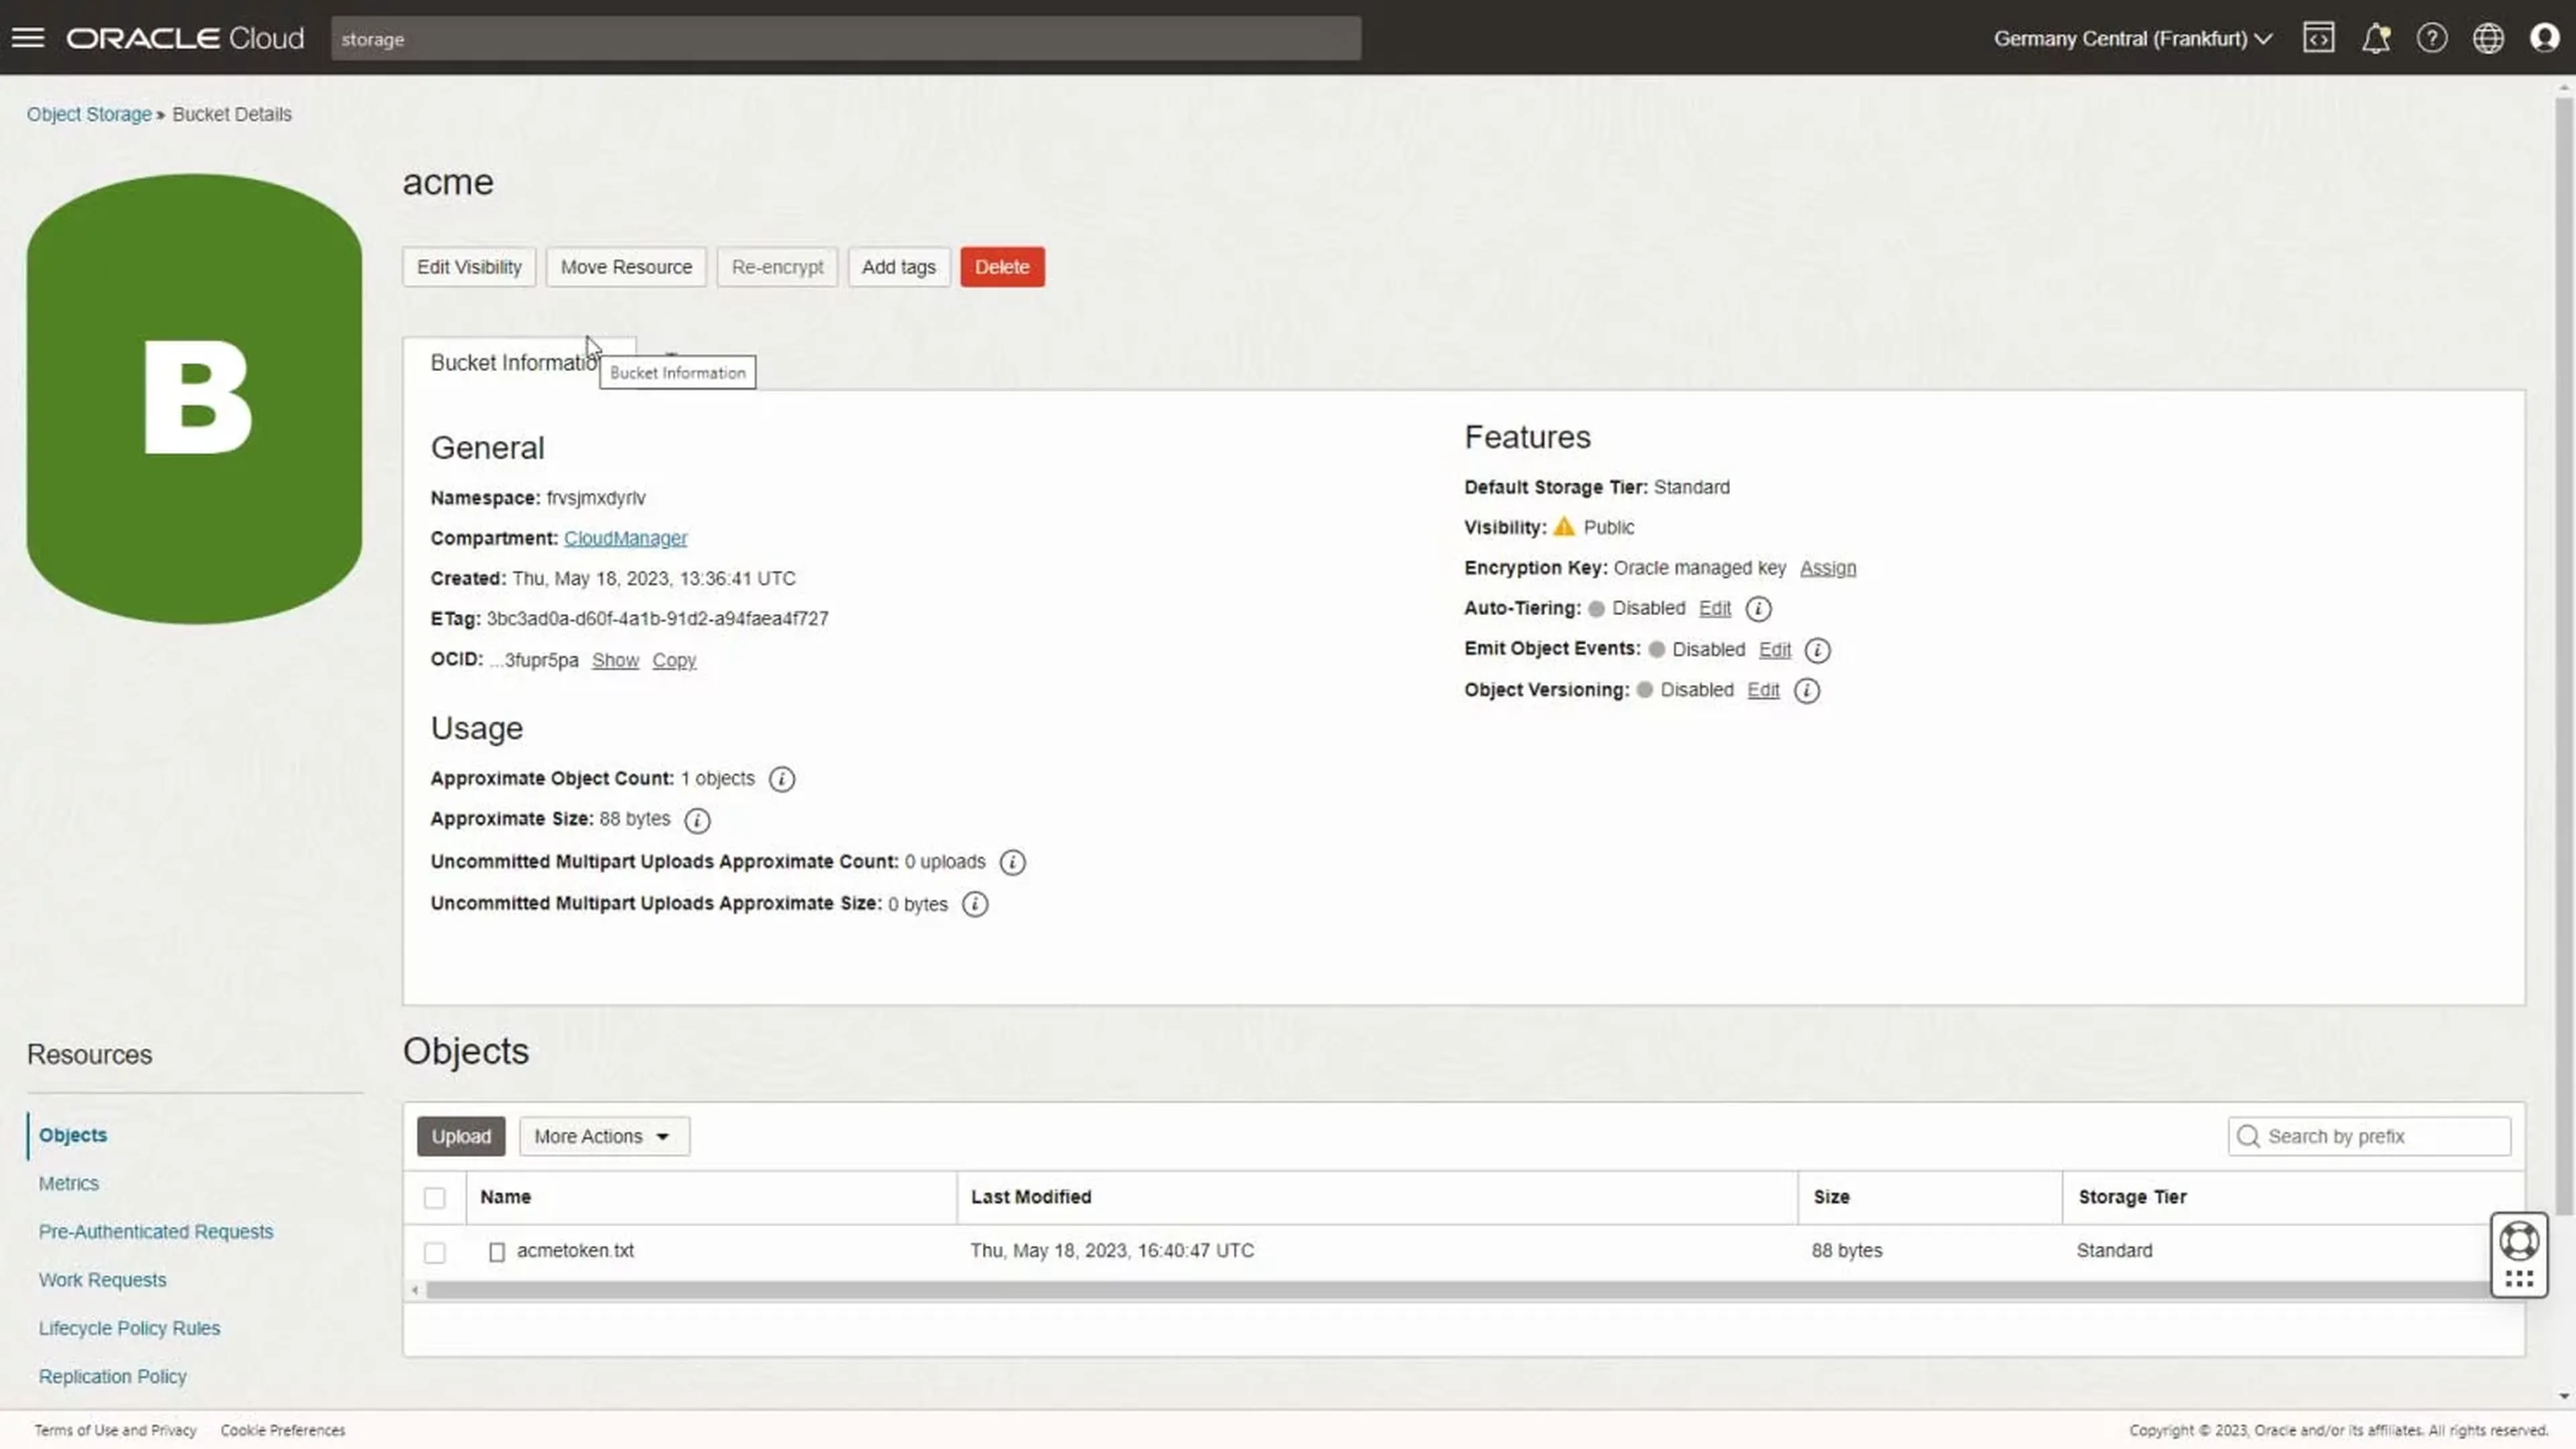The image size is (2576, 1449).
Task: Open the More Actions dropdown
Action: (x=603, y=1136)
